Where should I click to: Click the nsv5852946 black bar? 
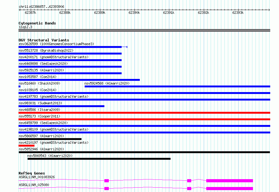pyautogui.click(x=144, y=152)
